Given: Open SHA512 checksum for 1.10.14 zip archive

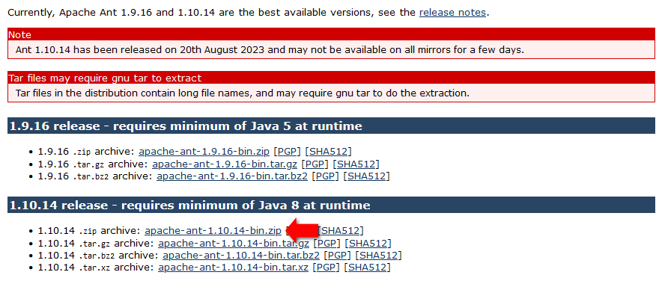Looking at the screenshot, I should click(341, 231).
